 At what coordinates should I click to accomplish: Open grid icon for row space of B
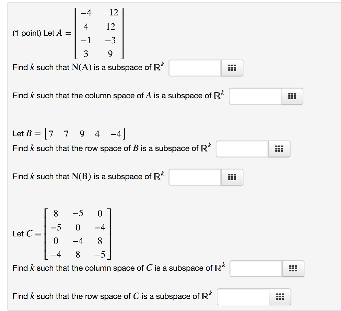pos(279,149)
